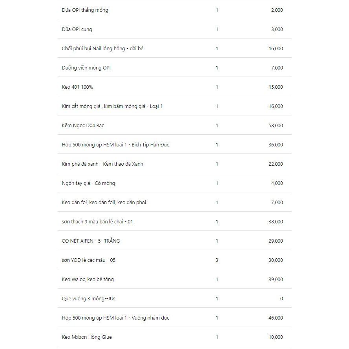
Task: Click Keo Mxbon Hồng Glue product
Action: 87,337
